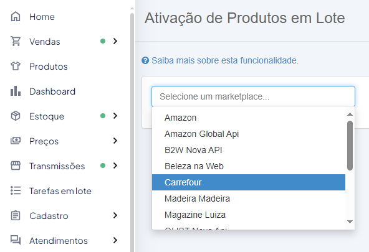Screen dimensions: 369x252
Task: Click the Atendimentos chat bubbles icon
Action: pyautogui.click(x=16, y=240)
